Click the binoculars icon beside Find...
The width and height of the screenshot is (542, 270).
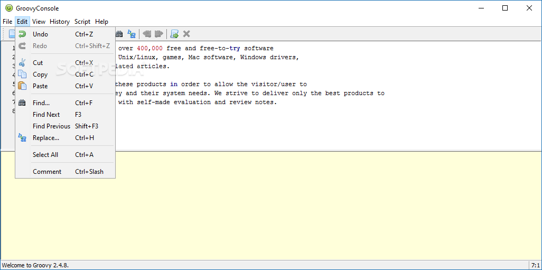click(x=22, y=103)
